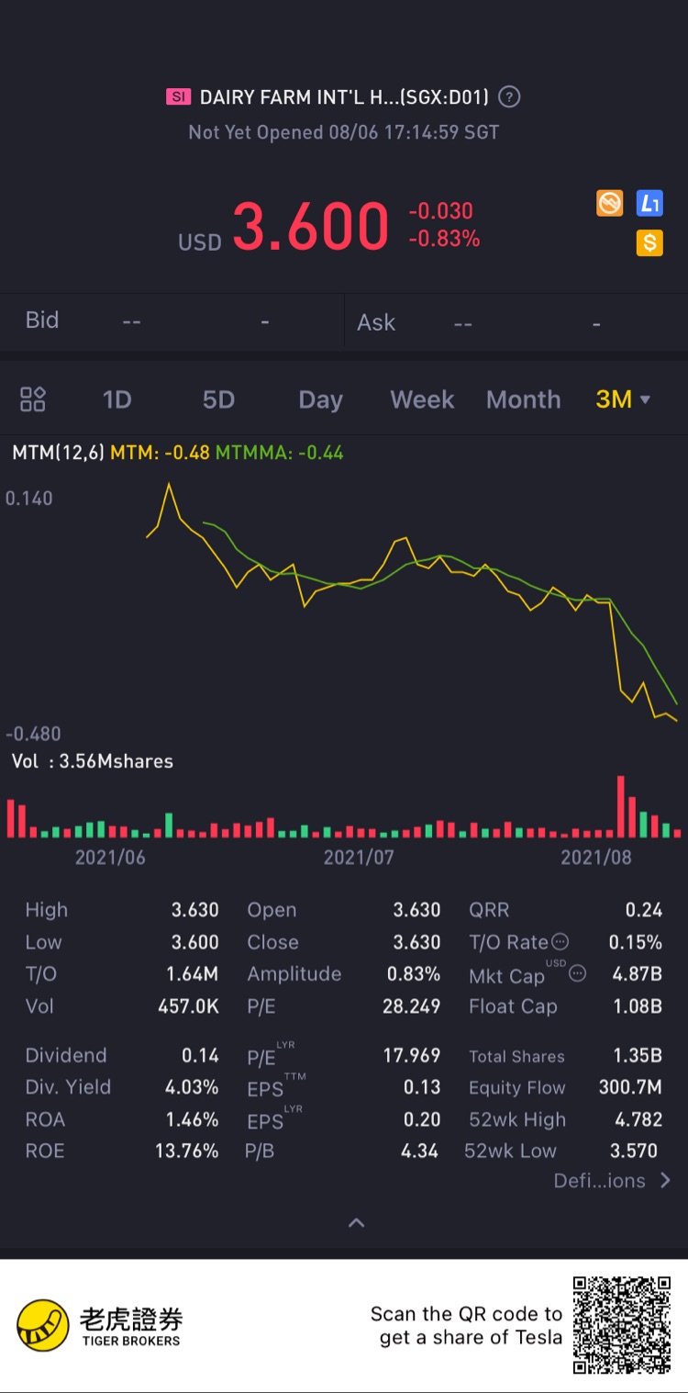Tap the ROE value 13.76%

[187, 1151]
